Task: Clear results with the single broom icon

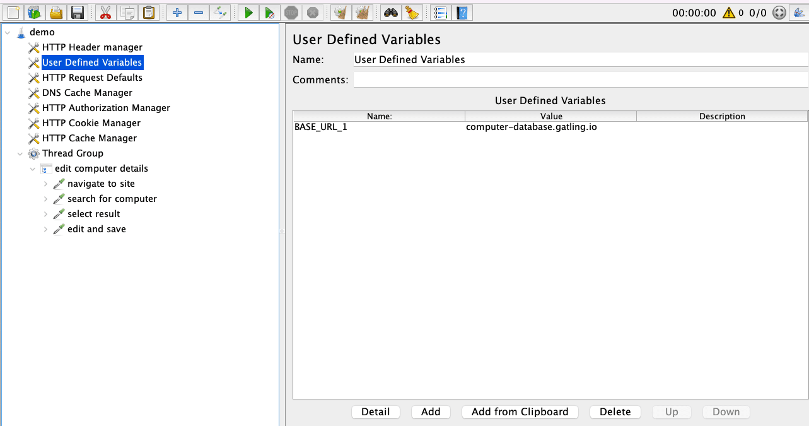Action: pyautogui.click(x=340, y=12)
